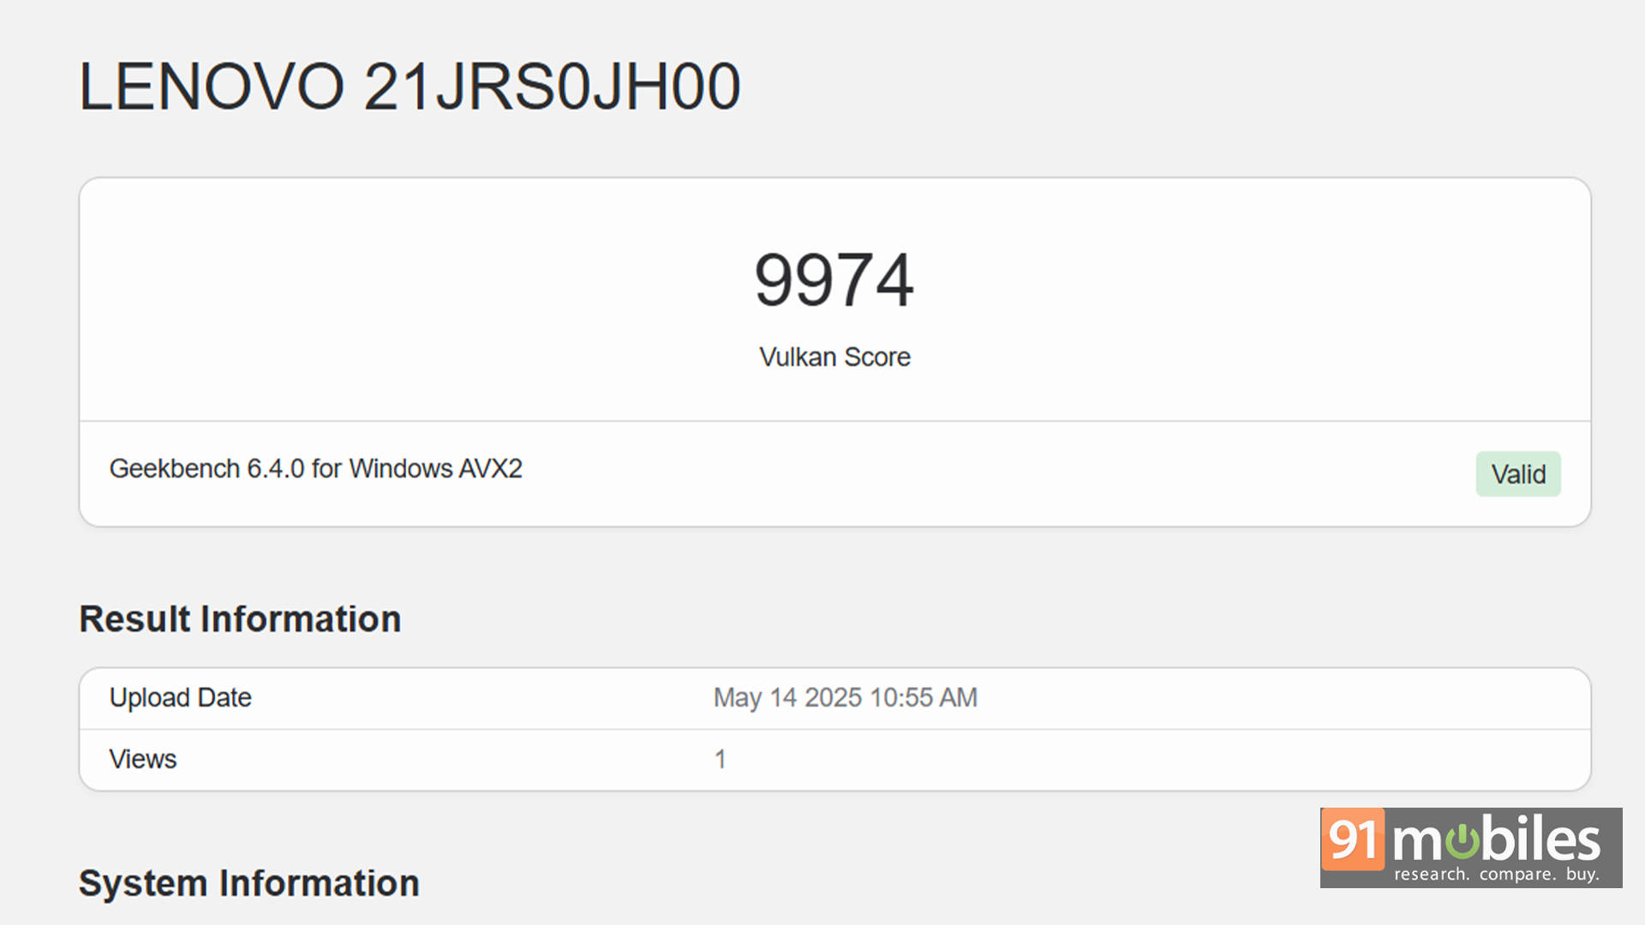Click the green Valid badge
The width and height of the screenshot is (1645, 925).
point(1518,474)
